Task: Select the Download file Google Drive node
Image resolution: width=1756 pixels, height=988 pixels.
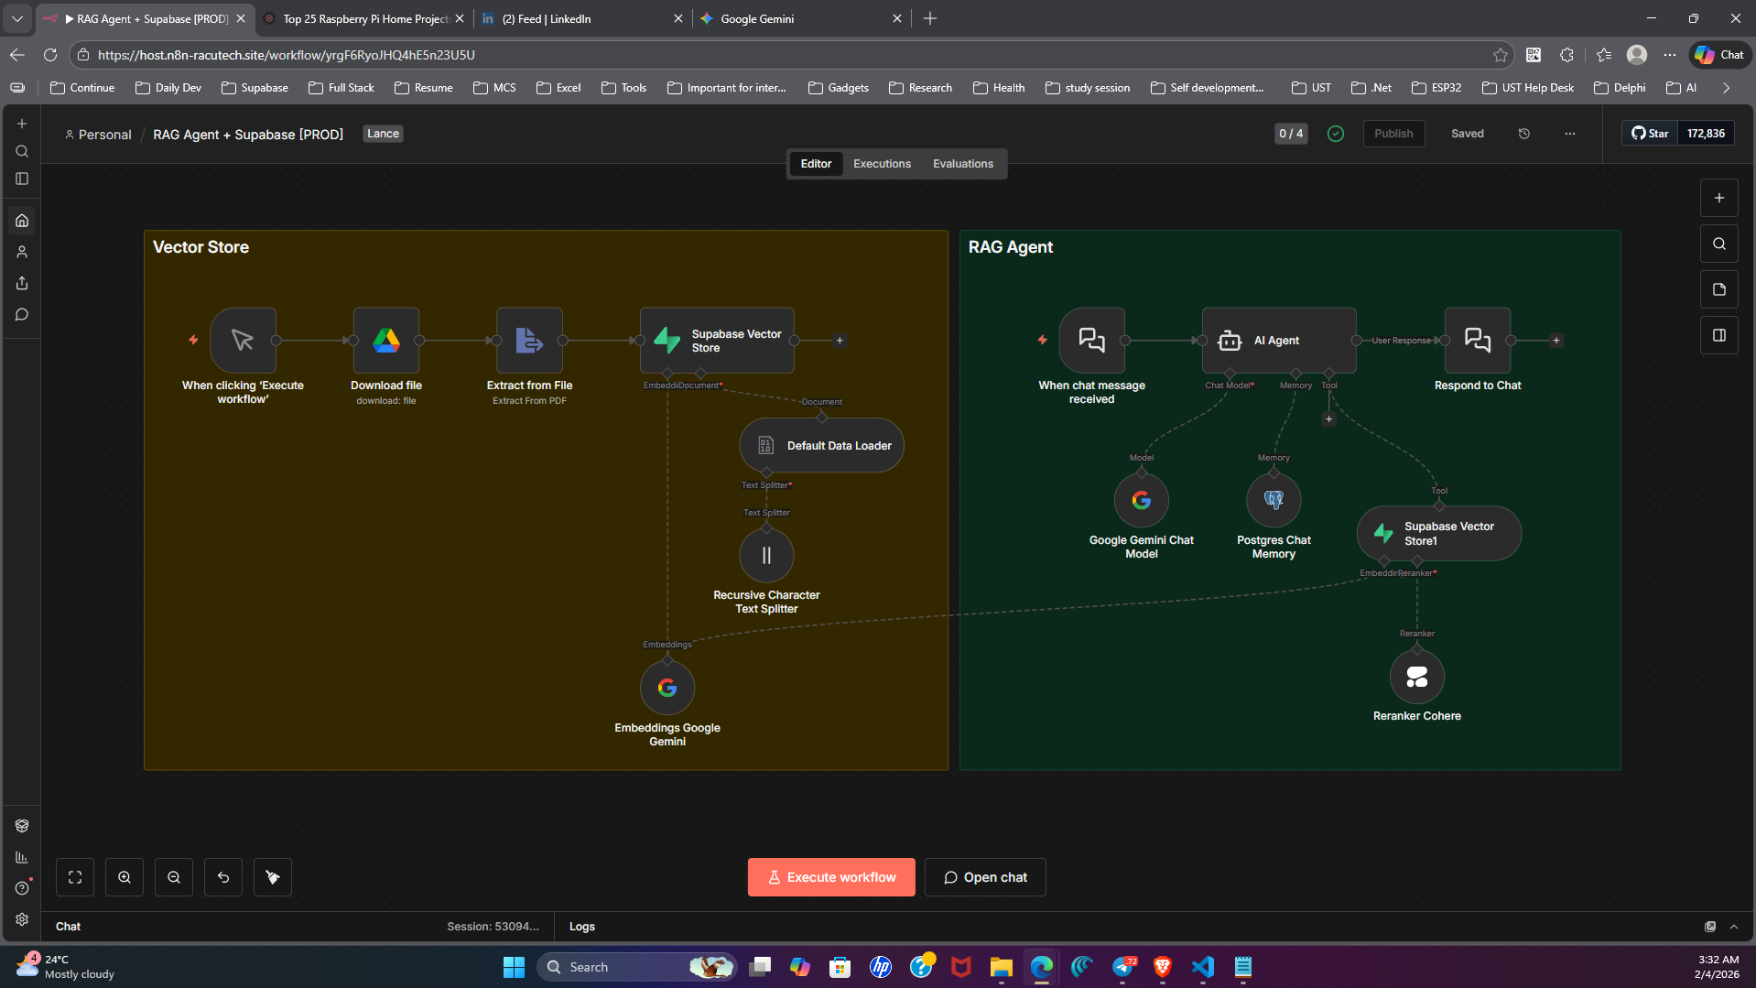Action: pyautogui.click(x=386, y=341)
